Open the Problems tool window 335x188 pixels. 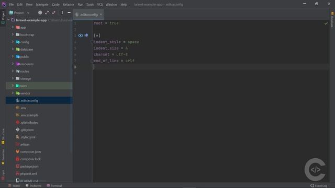33,186
